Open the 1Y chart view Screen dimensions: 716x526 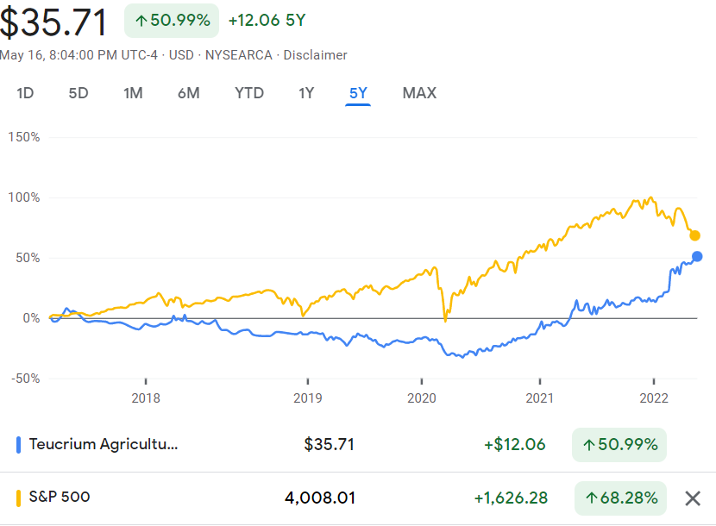point(306,93)
